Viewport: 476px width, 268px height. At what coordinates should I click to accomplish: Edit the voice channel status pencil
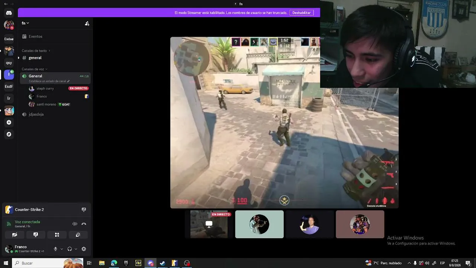tap(68, 81)
